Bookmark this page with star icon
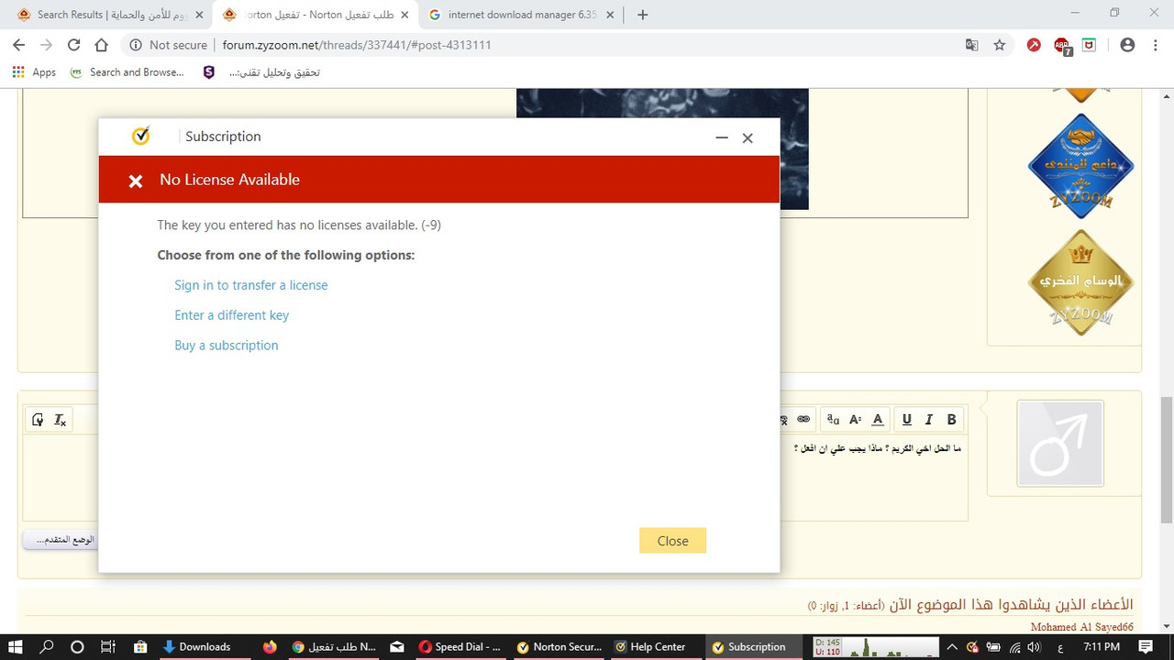The width and height of the screenshot is (1174, 660). pos(1000,45)
